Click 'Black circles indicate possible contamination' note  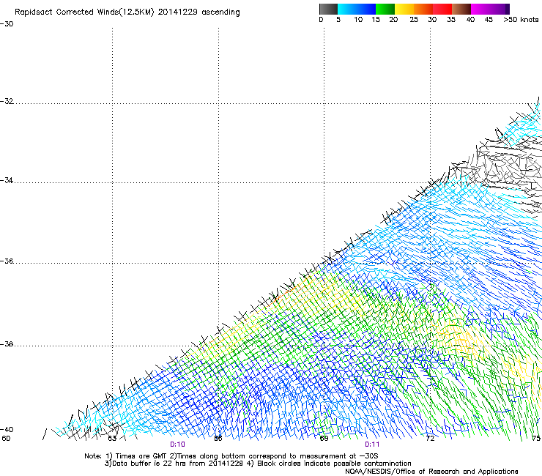[329, 464]
